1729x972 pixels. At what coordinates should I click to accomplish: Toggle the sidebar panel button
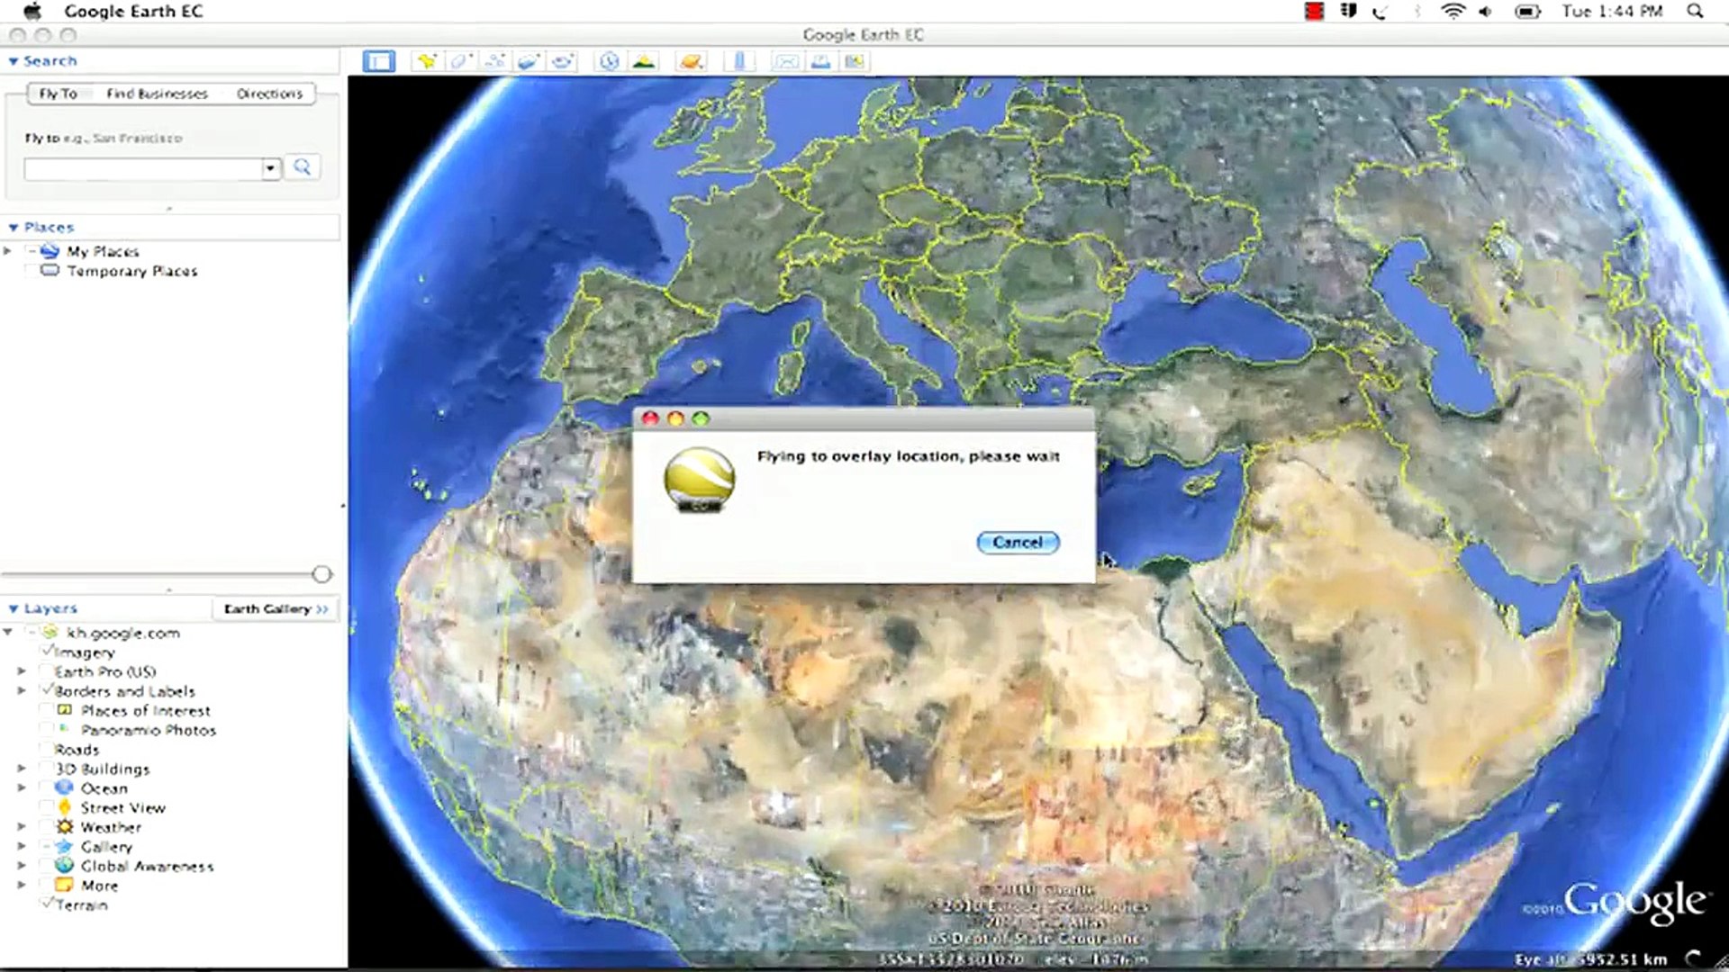coord(379,61)
